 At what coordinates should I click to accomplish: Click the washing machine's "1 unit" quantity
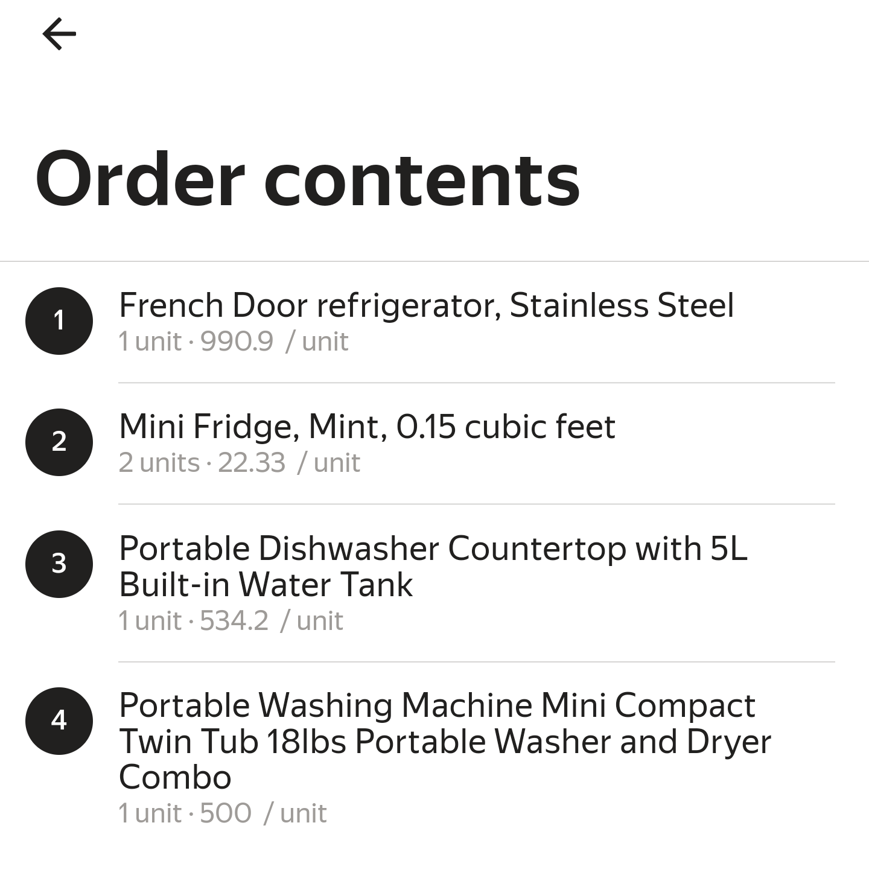click(x=150, y=813)
